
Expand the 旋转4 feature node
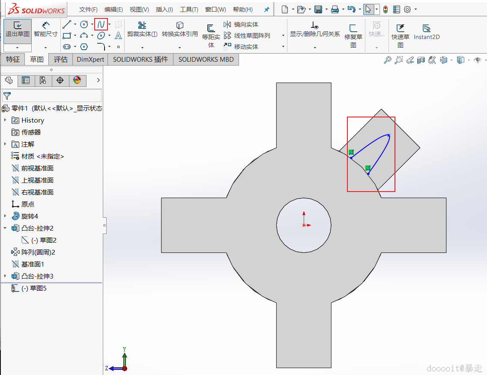[x=5, y=216]
